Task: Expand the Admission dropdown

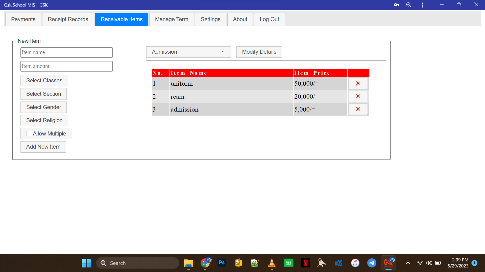Action: (x=189, y=52)
